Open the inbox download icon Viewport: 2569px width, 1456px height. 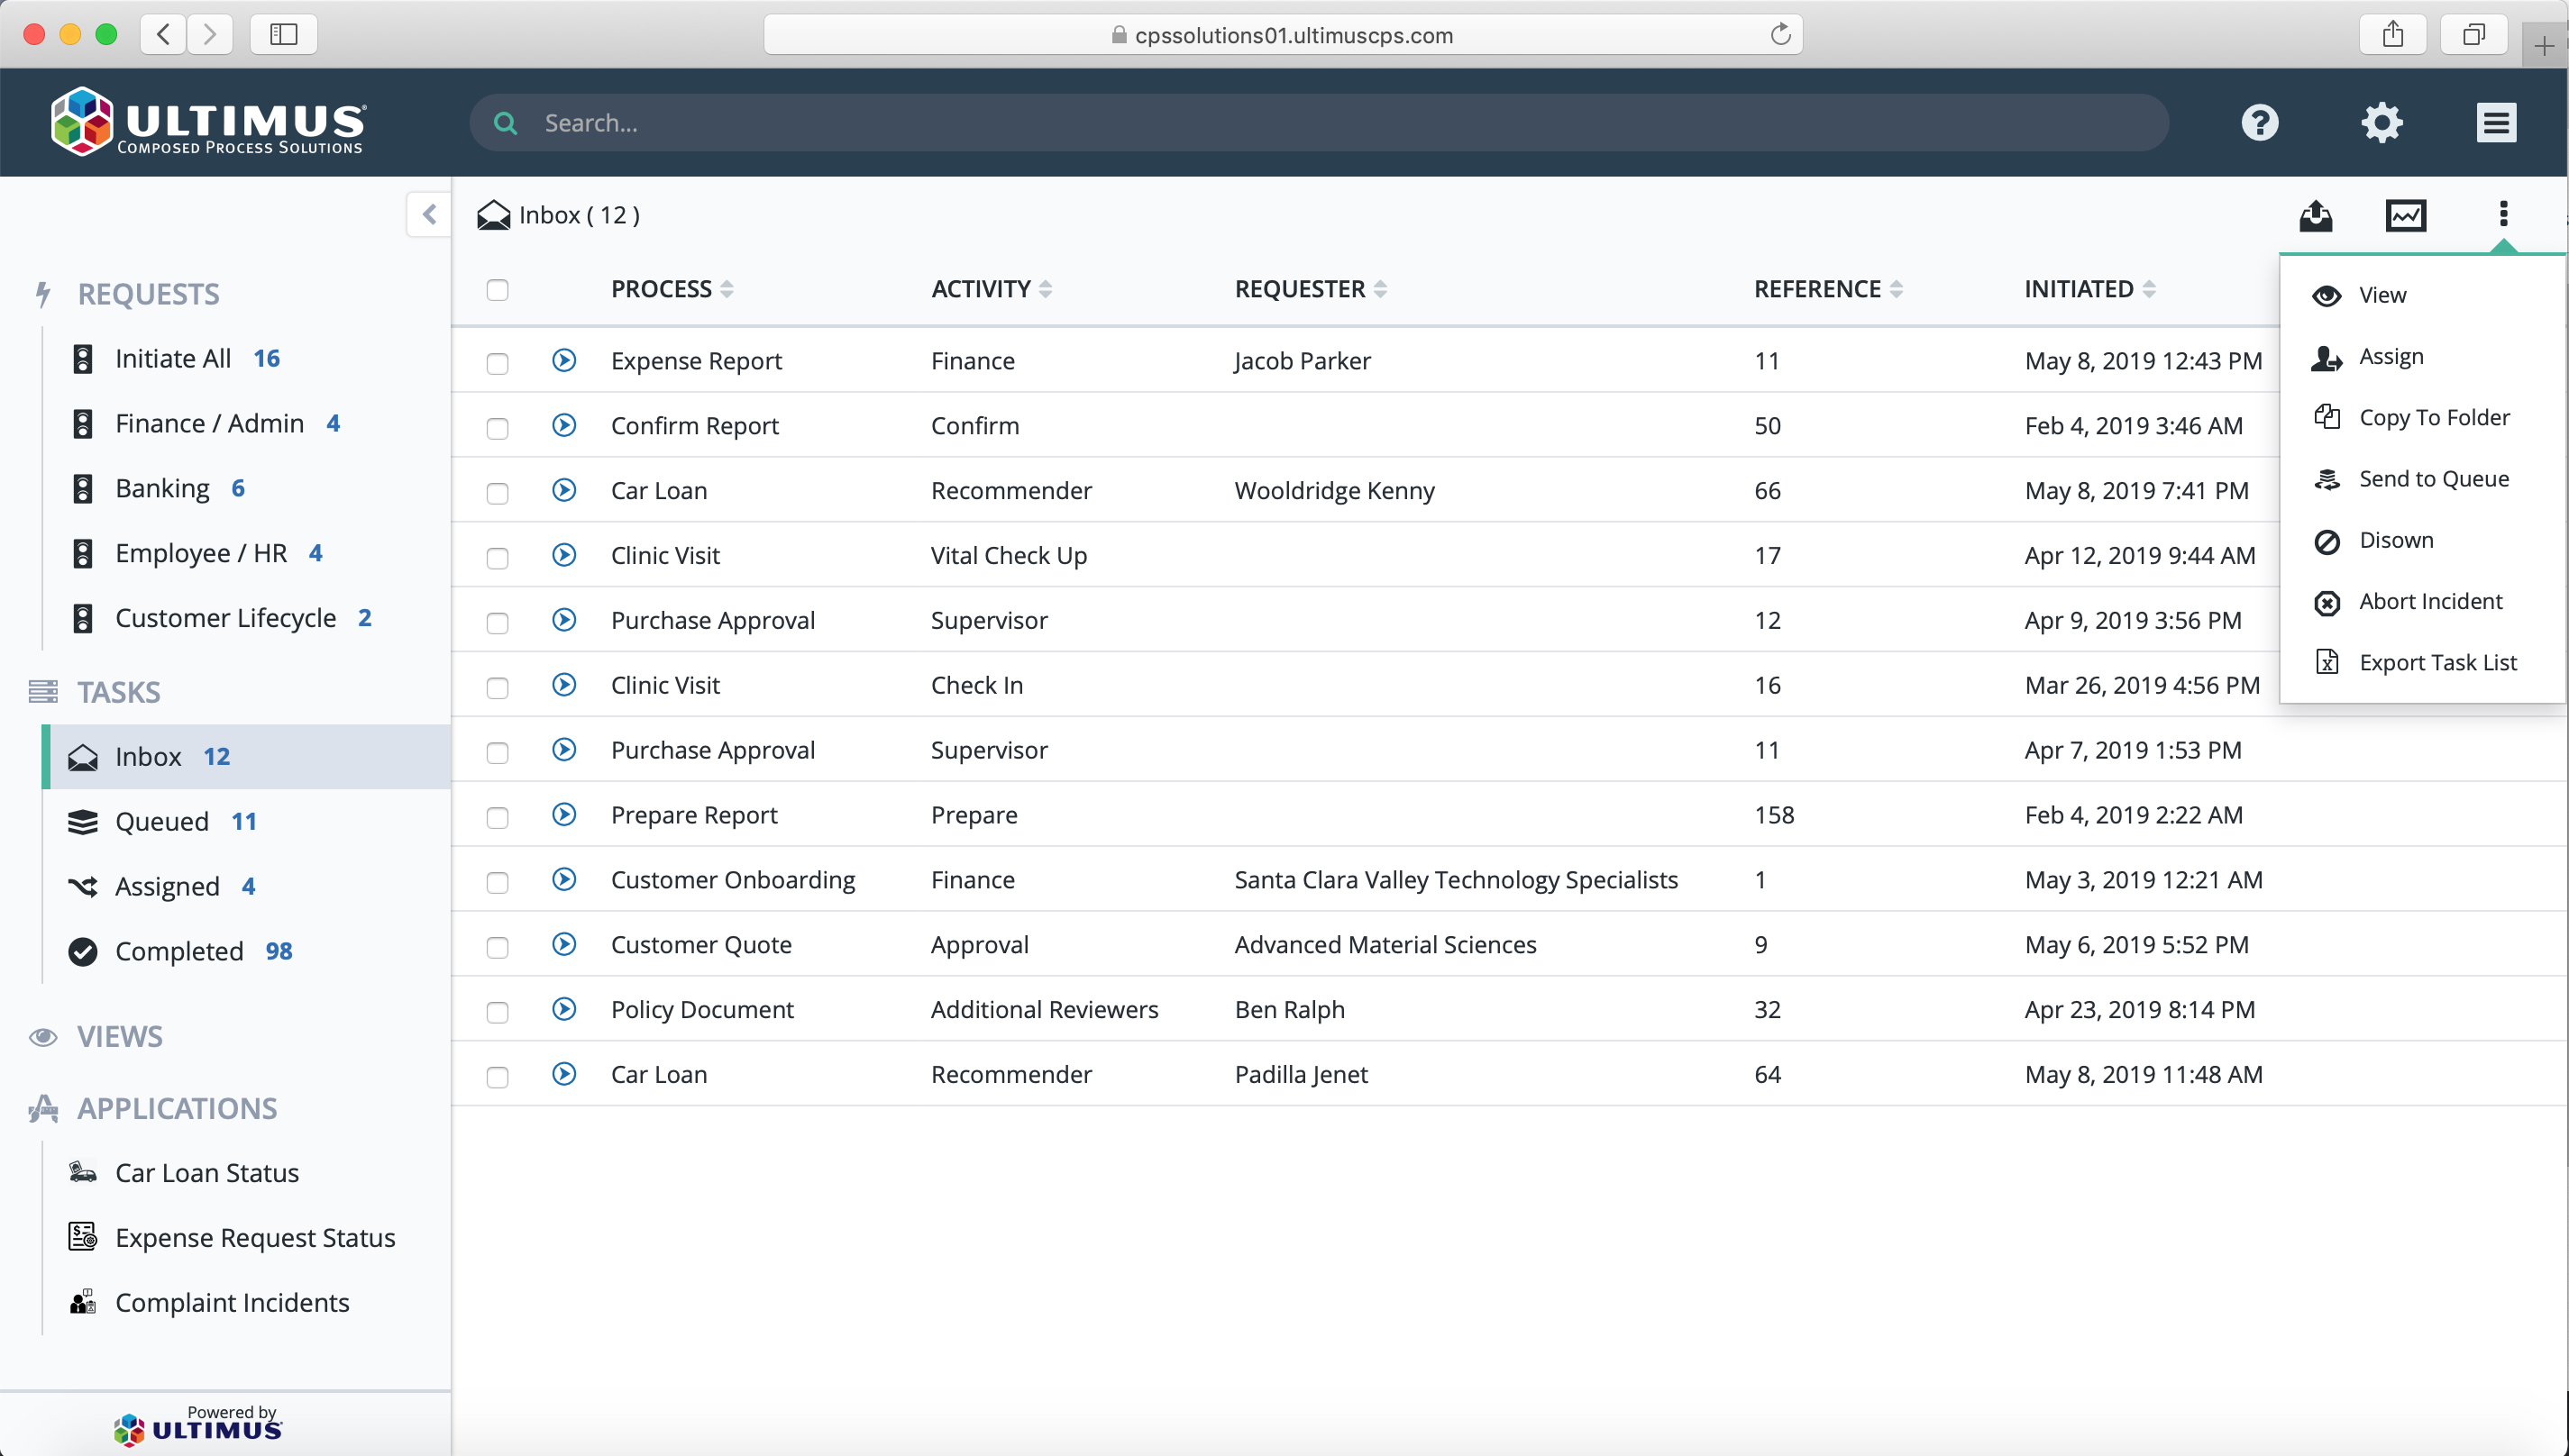[2317, 214]
